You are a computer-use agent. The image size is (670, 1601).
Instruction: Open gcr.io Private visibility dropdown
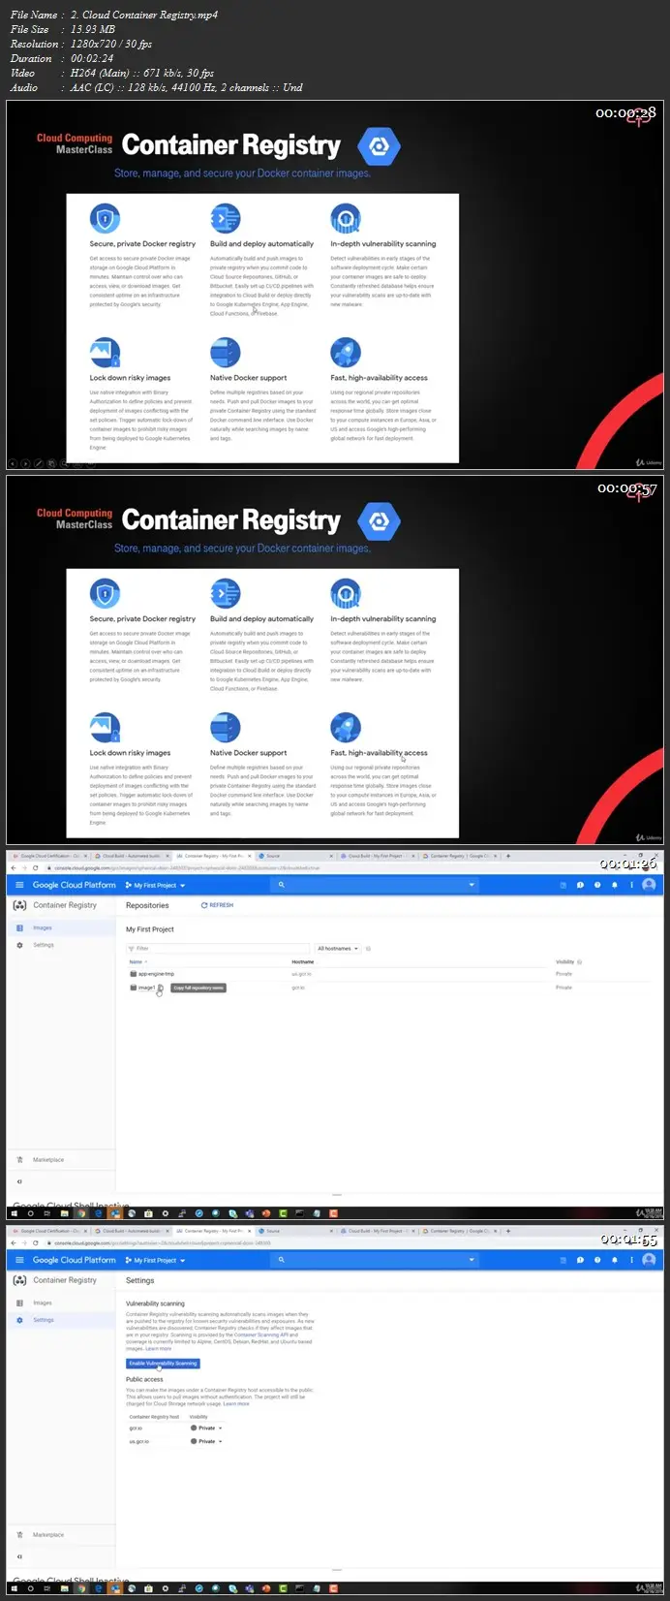tap(206, 1428)
